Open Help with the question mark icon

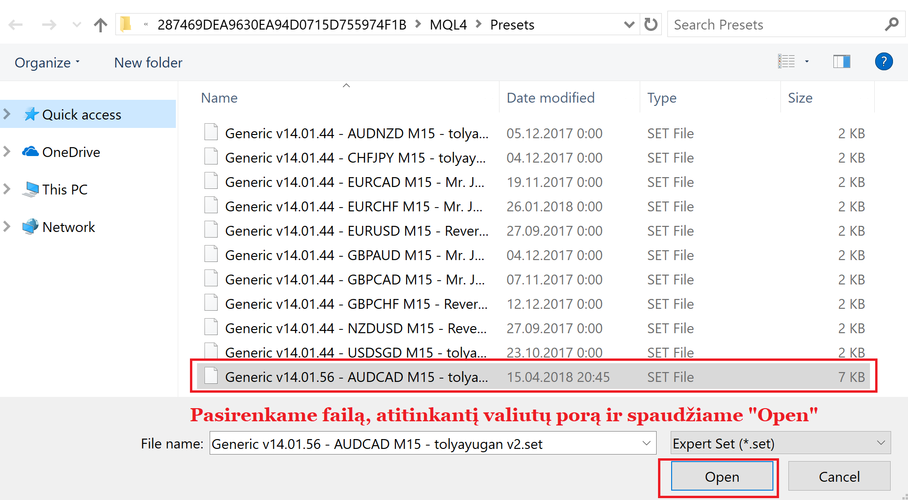coord(884,61)
